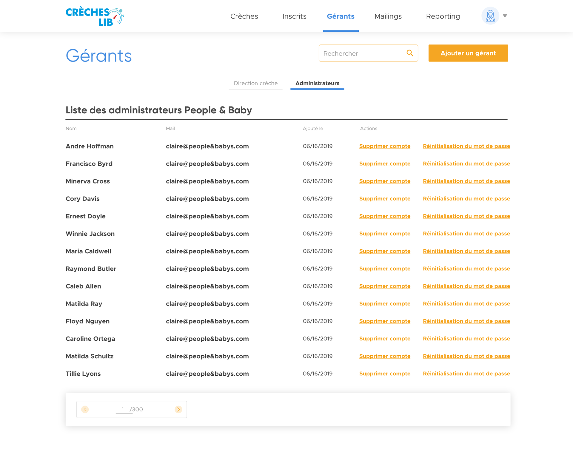This screenshot has height=455, width=573.
Task: Reset Tillie Lyons password
Action: pos(466,374)
